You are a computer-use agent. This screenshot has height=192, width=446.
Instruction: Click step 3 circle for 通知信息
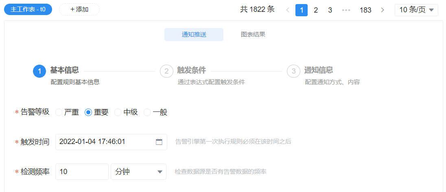pos(293,71)
